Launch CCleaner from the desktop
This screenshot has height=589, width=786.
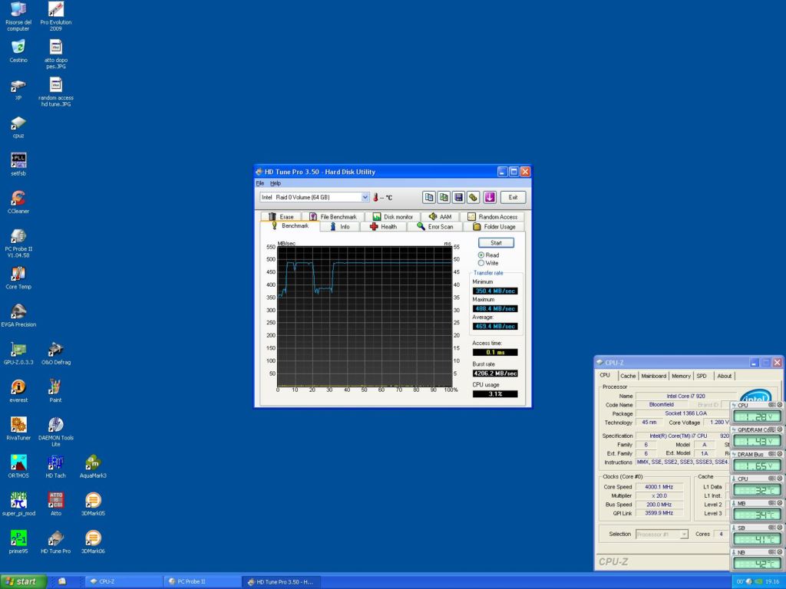(x=18, y=202)
